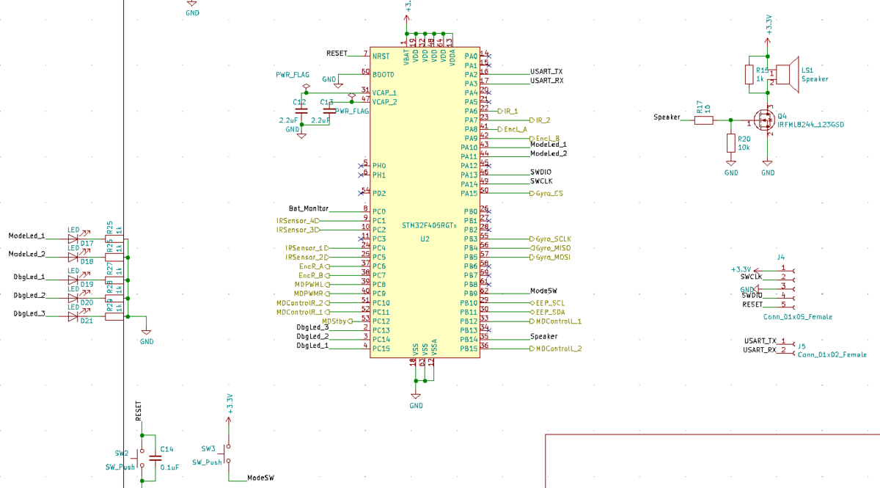Click resistor R17 symbol
The width and height of the screenshot is (880, 488).
pos(703,120)
